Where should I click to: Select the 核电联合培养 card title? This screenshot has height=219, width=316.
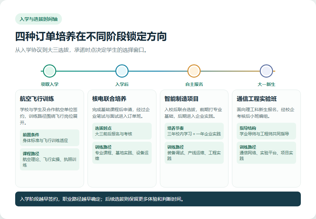click(x=109, y=99)
